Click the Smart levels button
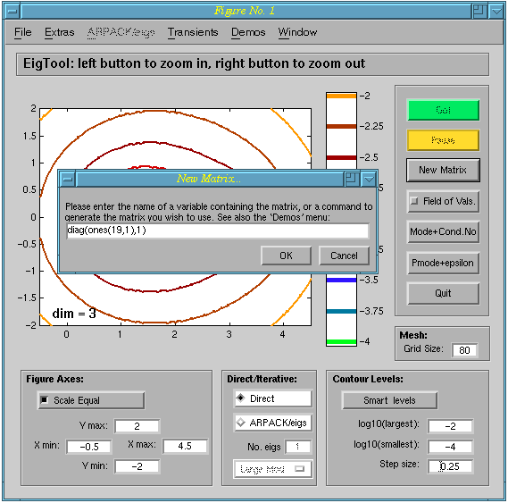The image size is (508, 503). pyautogui.click(x=389, y=400)
